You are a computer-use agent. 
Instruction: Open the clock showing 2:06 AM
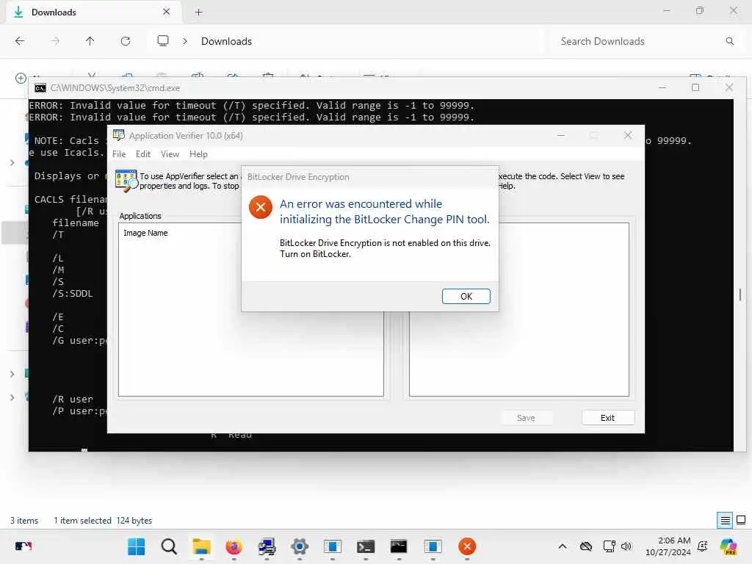668,546
